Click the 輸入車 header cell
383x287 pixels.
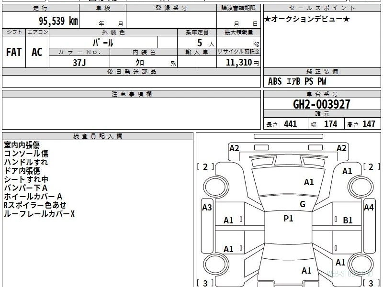coord(197,52)
